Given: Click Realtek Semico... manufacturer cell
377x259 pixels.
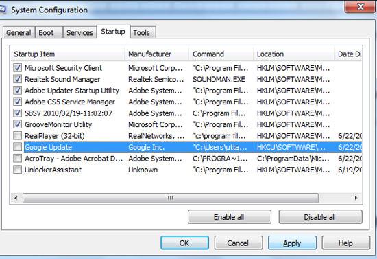Looking at the screenshot, I should click(x=156, y=79).
